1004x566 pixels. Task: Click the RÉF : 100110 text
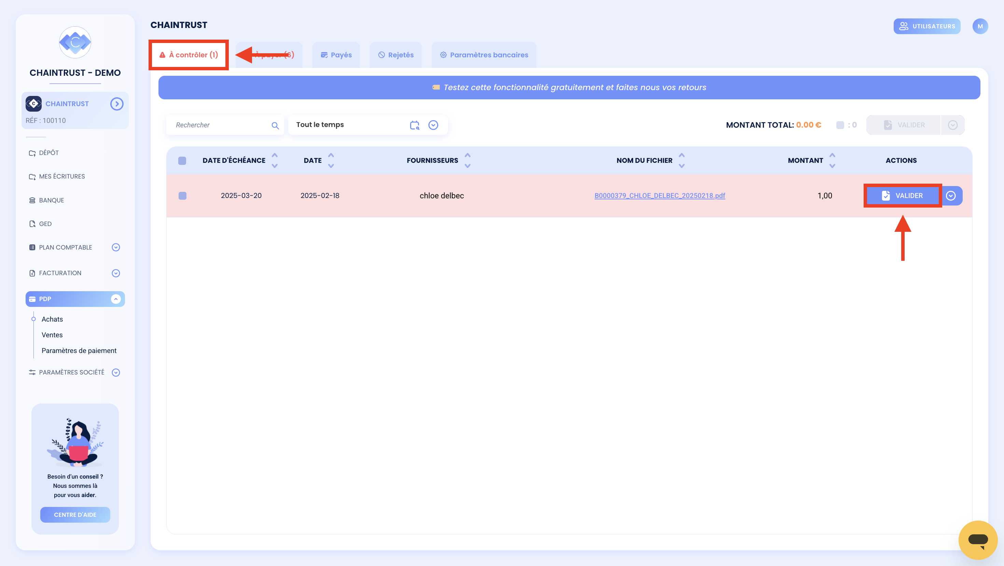(x=46, y=121)
